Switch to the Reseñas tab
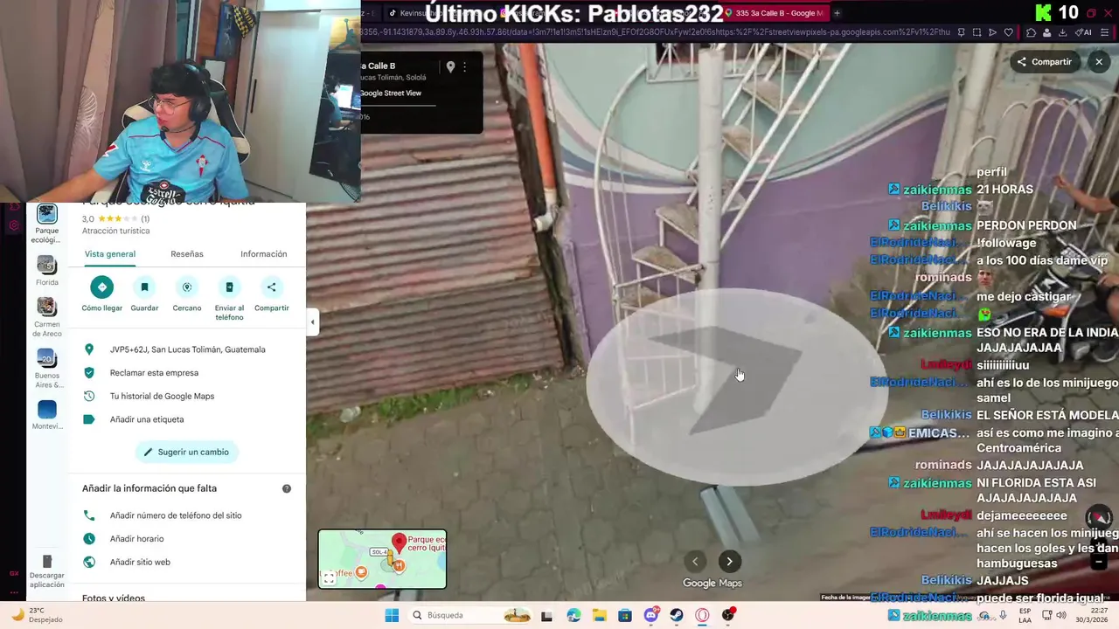1119x629 pixels. click(187, 254)
